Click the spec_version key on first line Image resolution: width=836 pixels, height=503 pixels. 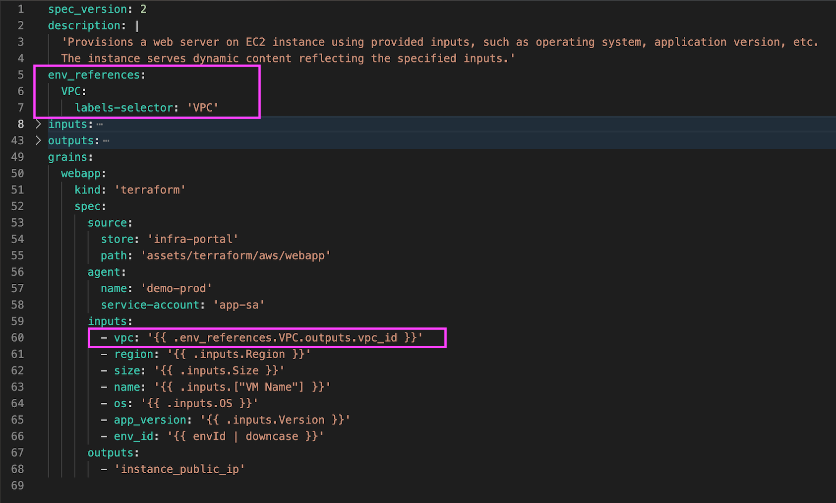click(x=87, y=9)
